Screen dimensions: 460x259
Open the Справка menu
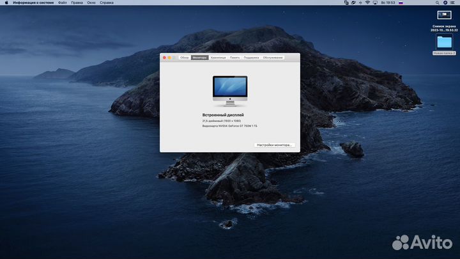pyautogui.click(x=107, y=3)
